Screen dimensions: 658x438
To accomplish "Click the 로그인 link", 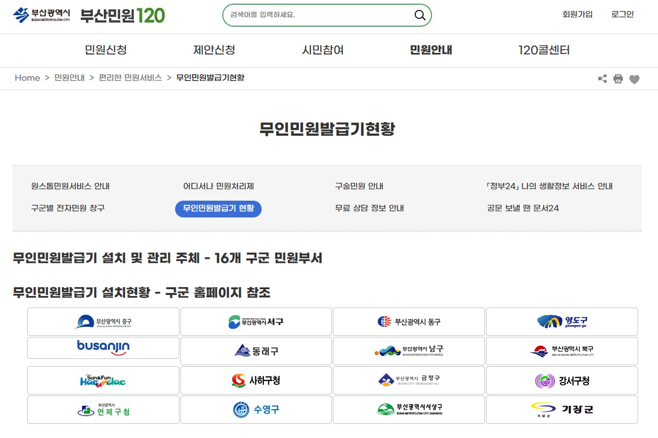I will [622, 14].
